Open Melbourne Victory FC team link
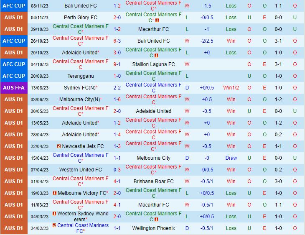Viewport: 305px width, 235px height. [82, 193]
